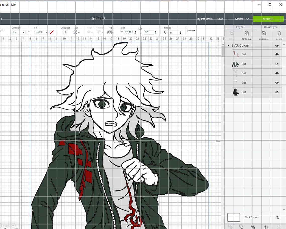The height and width of the screenshot is (229, 286).
Task: Click the green Make It button
Action: (x=268, y=19)
